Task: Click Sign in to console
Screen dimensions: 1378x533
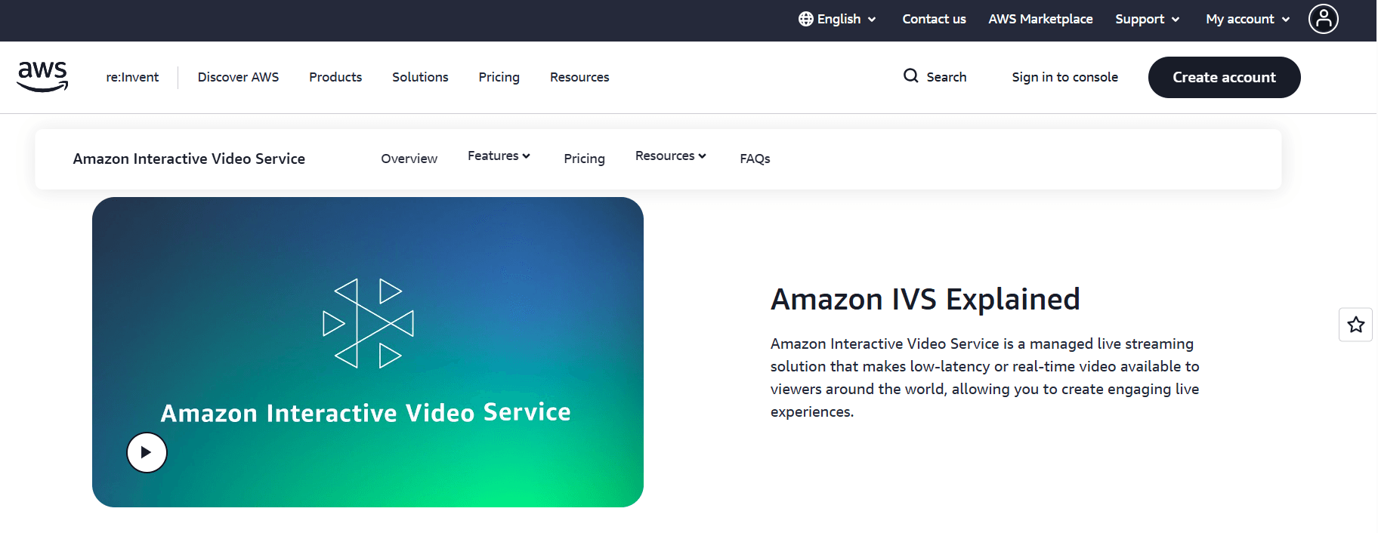Action: click(1064, 77)
